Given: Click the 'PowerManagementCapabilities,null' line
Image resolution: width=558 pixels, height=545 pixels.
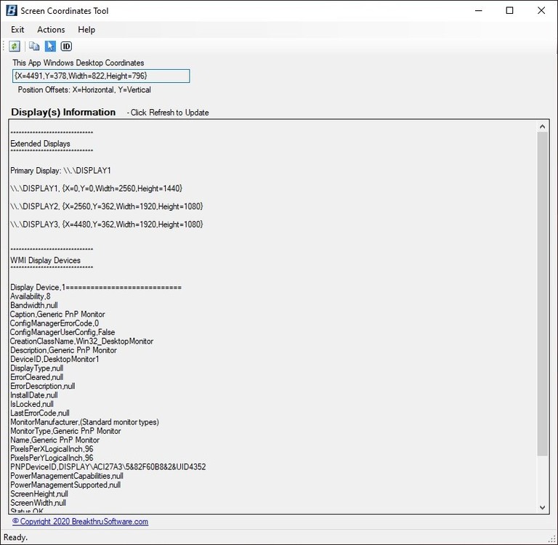Looking at the screenshot, I should (x=67, y=476).
